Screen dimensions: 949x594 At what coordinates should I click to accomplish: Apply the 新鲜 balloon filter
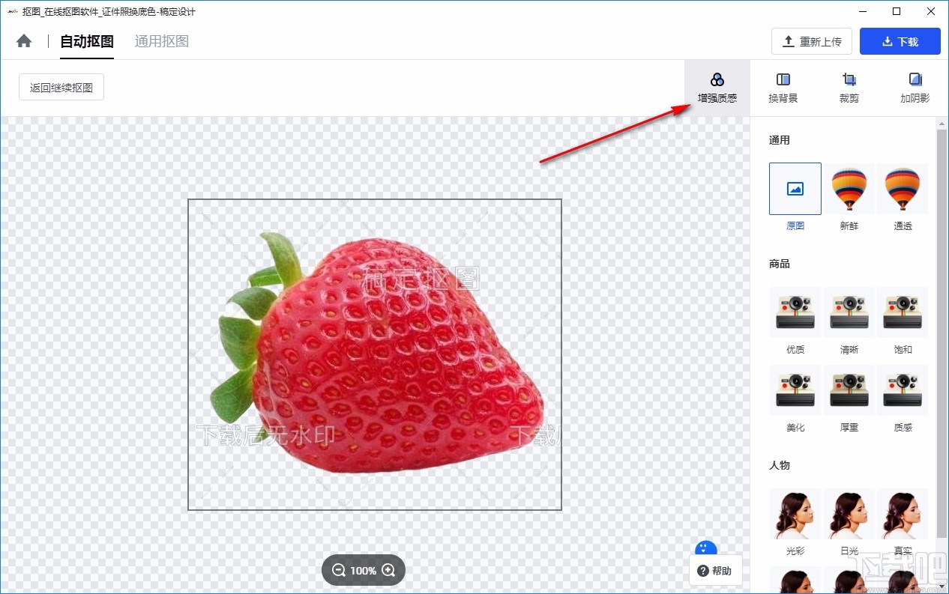[x=849, y=189]
